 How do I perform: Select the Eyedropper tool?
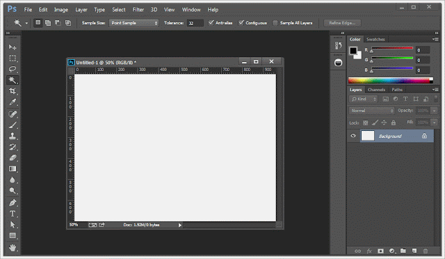(x=13, y=102)
